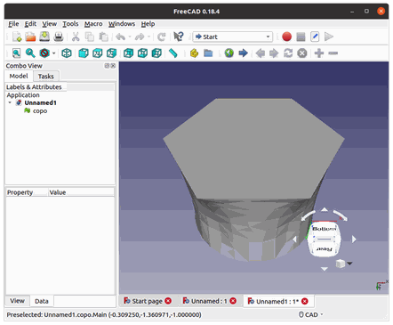This screenshot has width=393, height=325.
Task: Create a group folder icon
Action: [x=208, y=53]
